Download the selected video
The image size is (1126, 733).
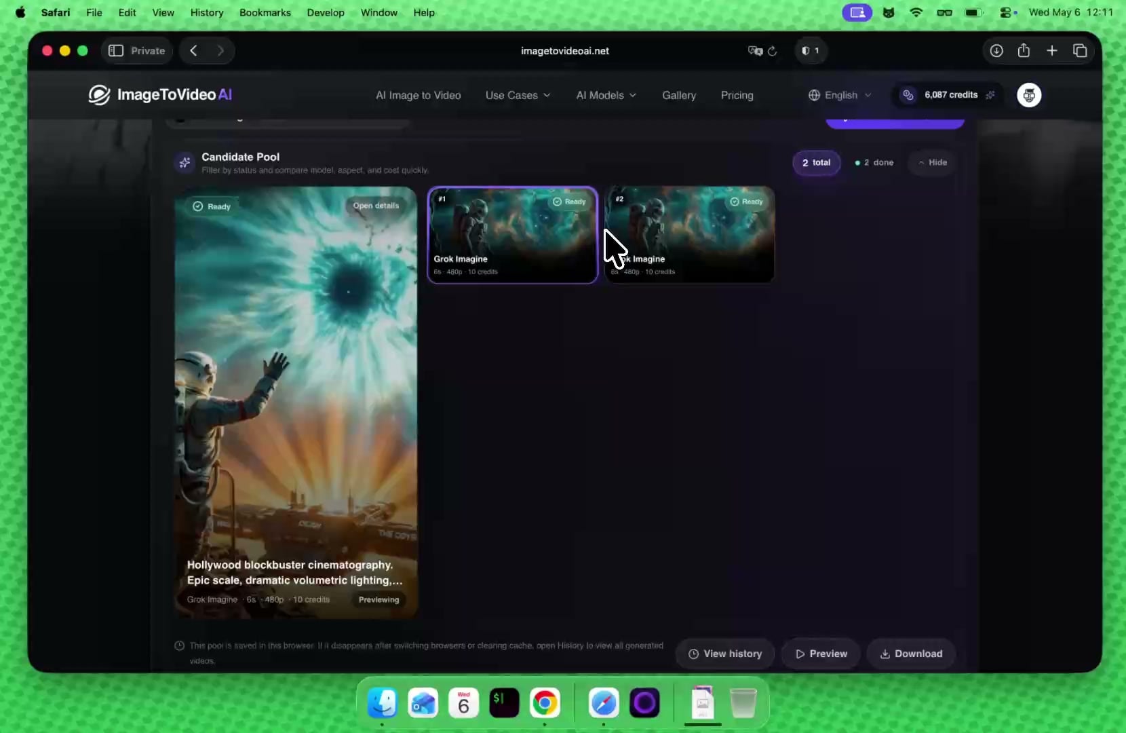[x=911, y=654]
